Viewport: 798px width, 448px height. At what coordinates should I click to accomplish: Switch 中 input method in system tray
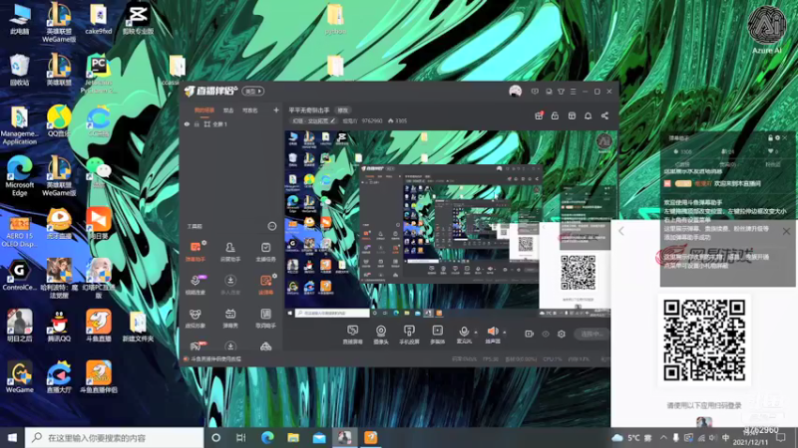[725, 437]
